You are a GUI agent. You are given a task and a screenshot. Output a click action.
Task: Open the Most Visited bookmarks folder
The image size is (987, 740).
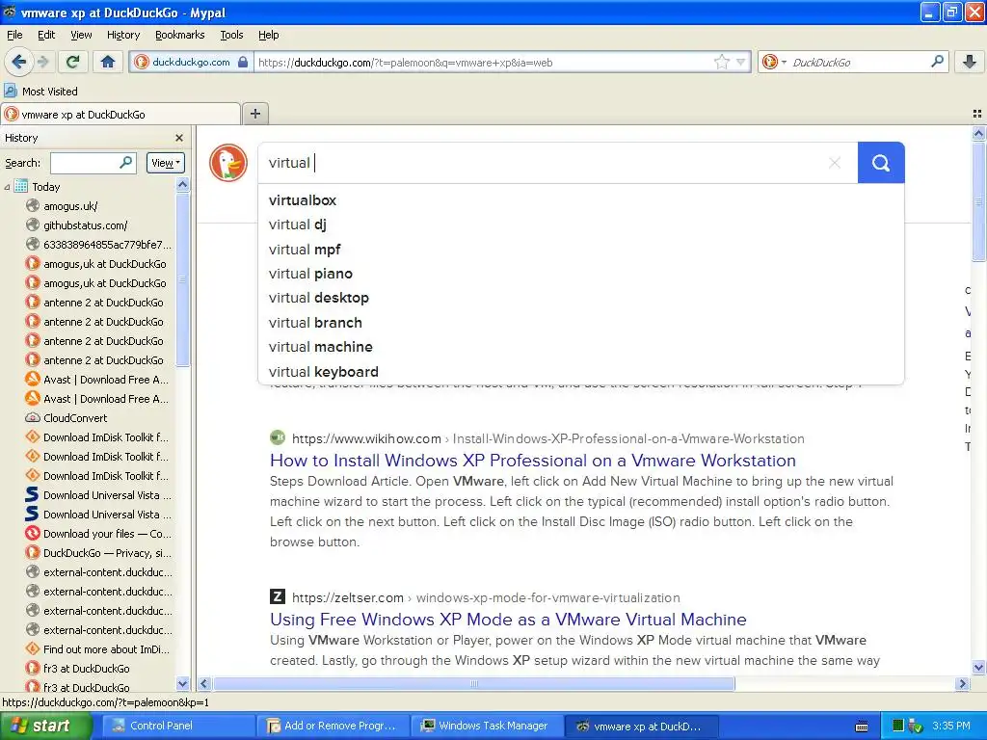tap(41, 92)
